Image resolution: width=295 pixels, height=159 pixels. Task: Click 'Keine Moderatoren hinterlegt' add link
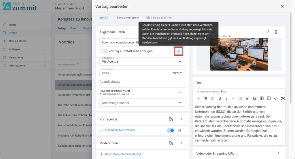(x=123, y=154)
